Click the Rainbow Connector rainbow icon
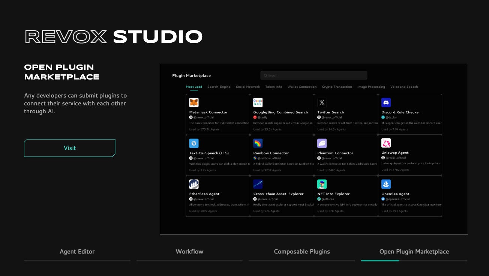 coord(258,143)
